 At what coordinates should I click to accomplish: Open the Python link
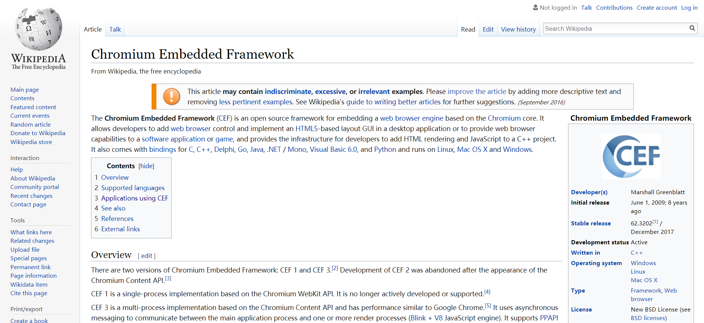point(385,149)
